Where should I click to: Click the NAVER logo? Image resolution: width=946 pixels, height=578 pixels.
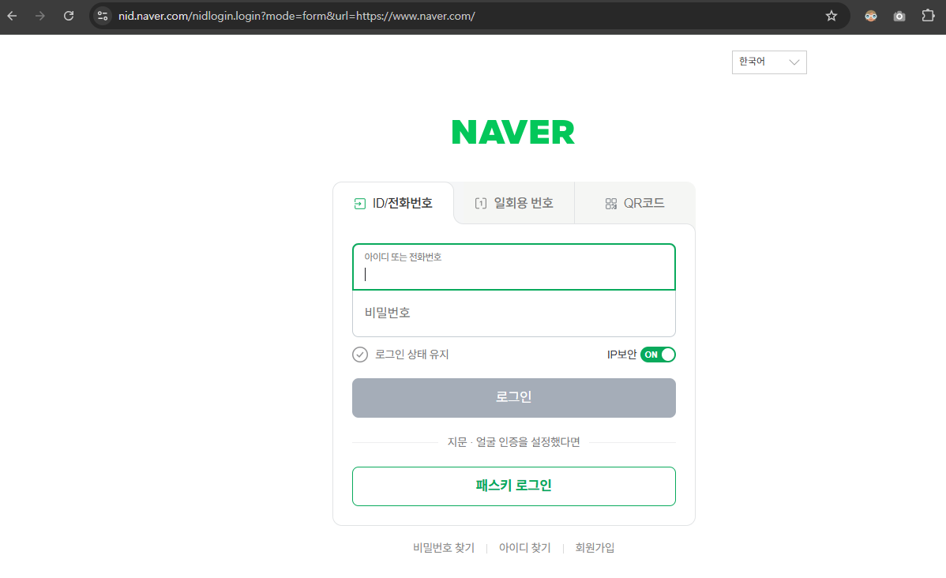pyautogui.click(x=513, y=132)
